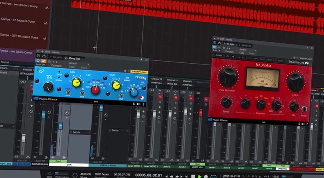Click the next preset arrow in Maag EQ2
Viewport: 324px width, 178px height.
57,62
